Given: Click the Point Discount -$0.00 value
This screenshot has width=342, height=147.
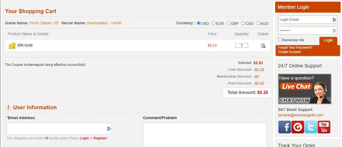Looking at the screenshot, I should (x=259, y=83).
